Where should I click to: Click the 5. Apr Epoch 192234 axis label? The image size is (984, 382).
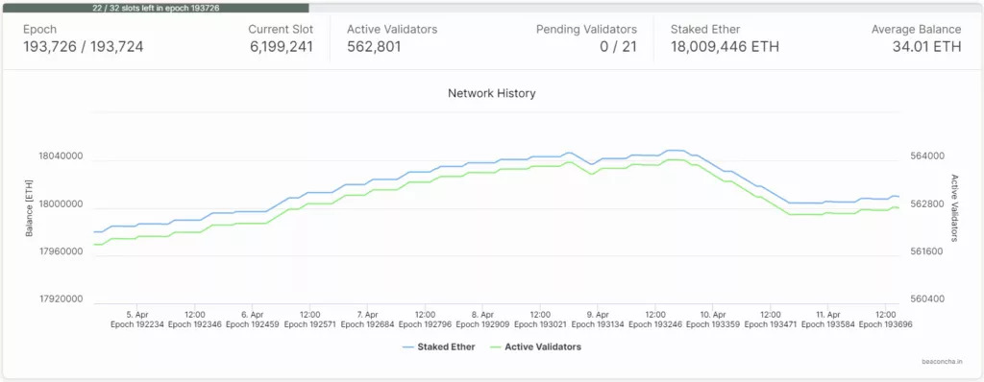pos(137,320)
